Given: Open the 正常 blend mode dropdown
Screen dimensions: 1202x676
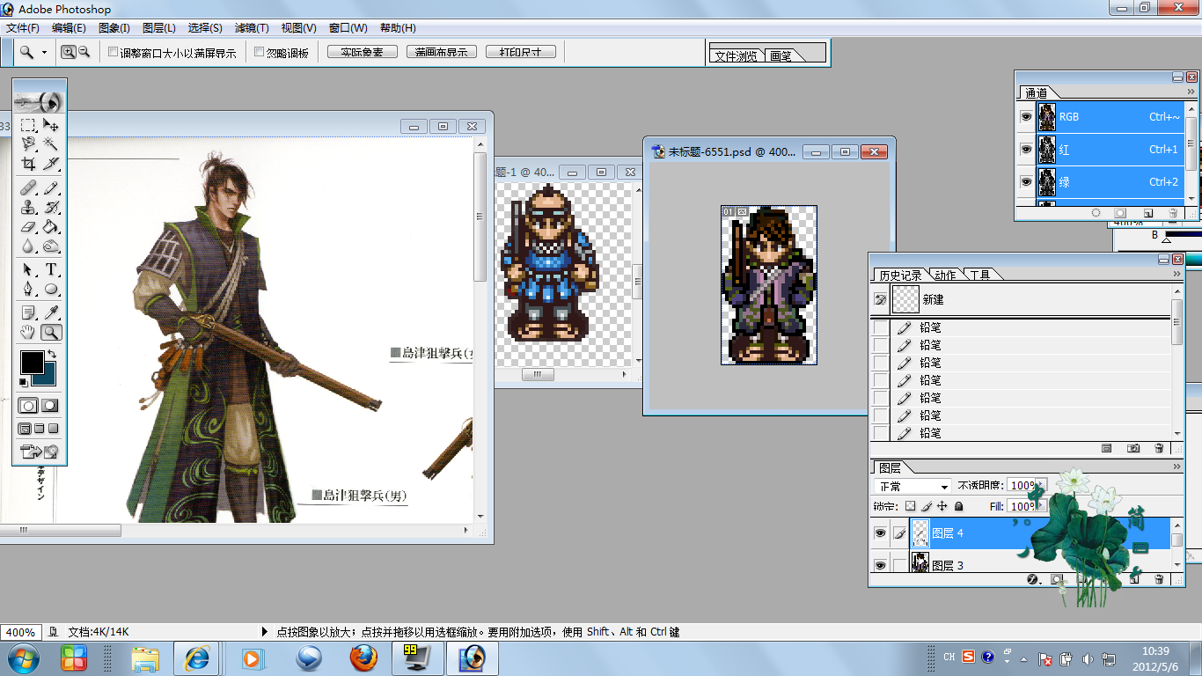Looking at the screenshot, I should pyautogui.click(x=913, y=487).
